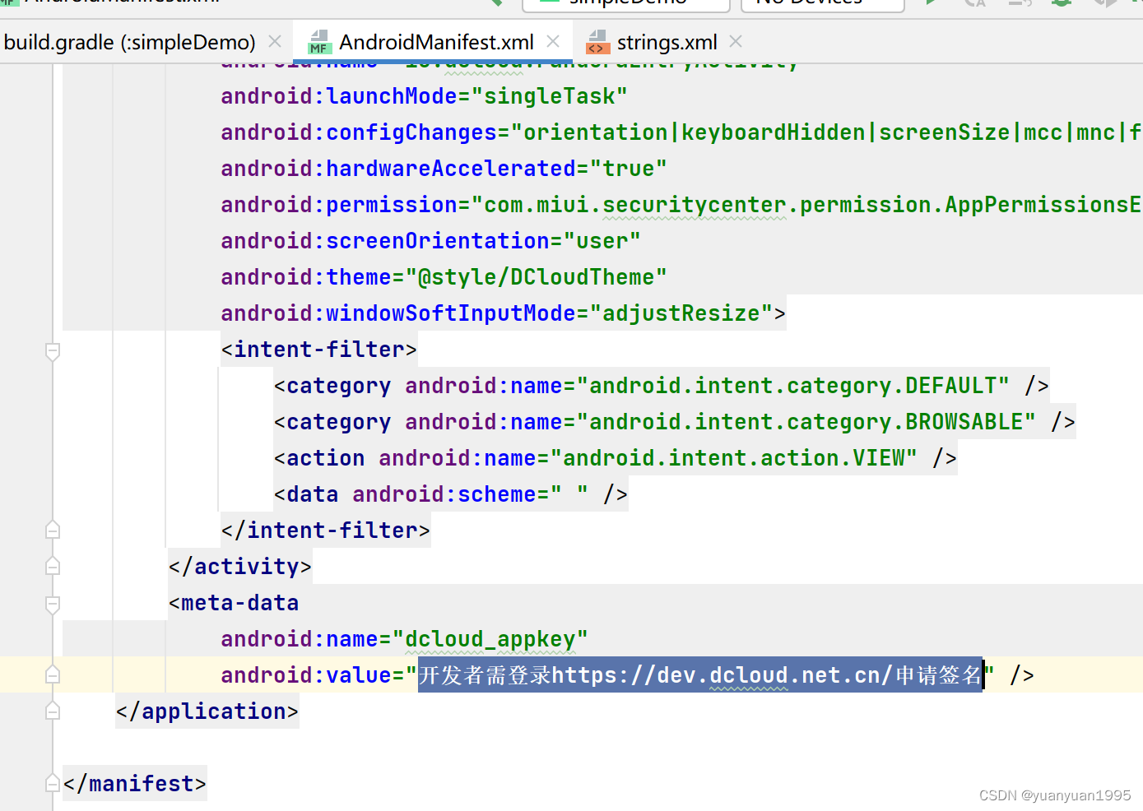Close the strings.xml tab
This screenshot has width=1143, height=811.
click(736, 41)
